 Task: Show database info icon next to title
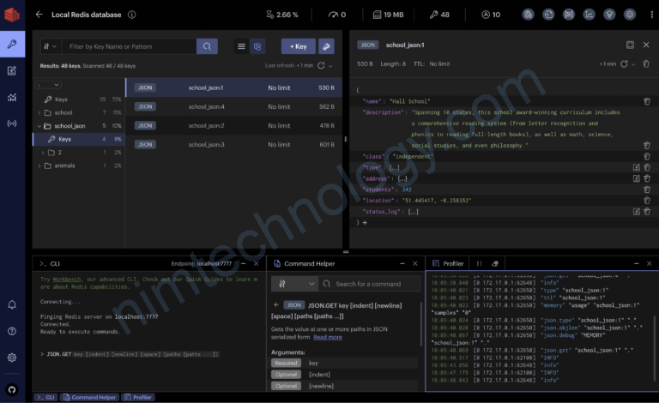pos(132,15)
